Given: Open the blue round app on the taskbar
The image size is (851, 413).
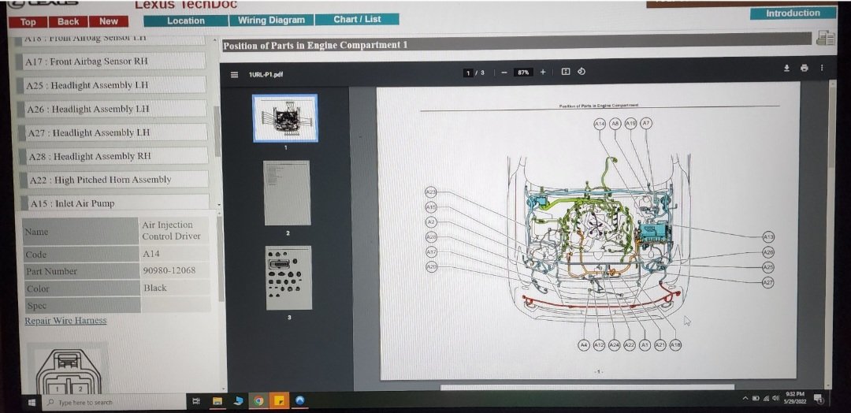Looking at the screenshot, I should click(299, 400).
